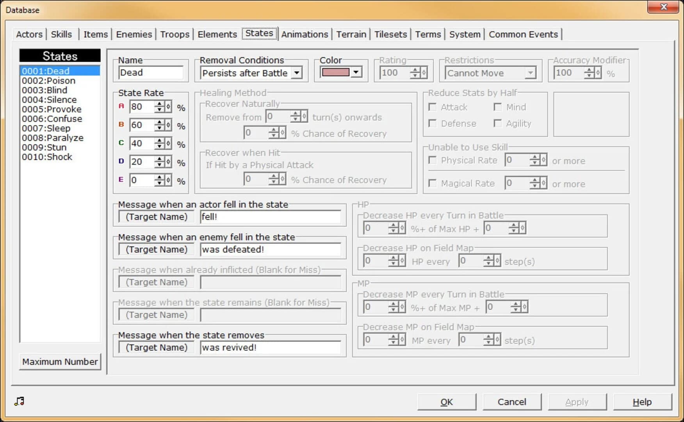Enable the Attack checkbox under Reduce Stats
The image size is (684, 422).
(432, 107)
